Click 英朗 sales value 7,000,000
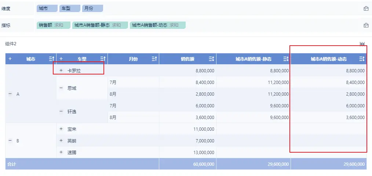 pos(205,141)
